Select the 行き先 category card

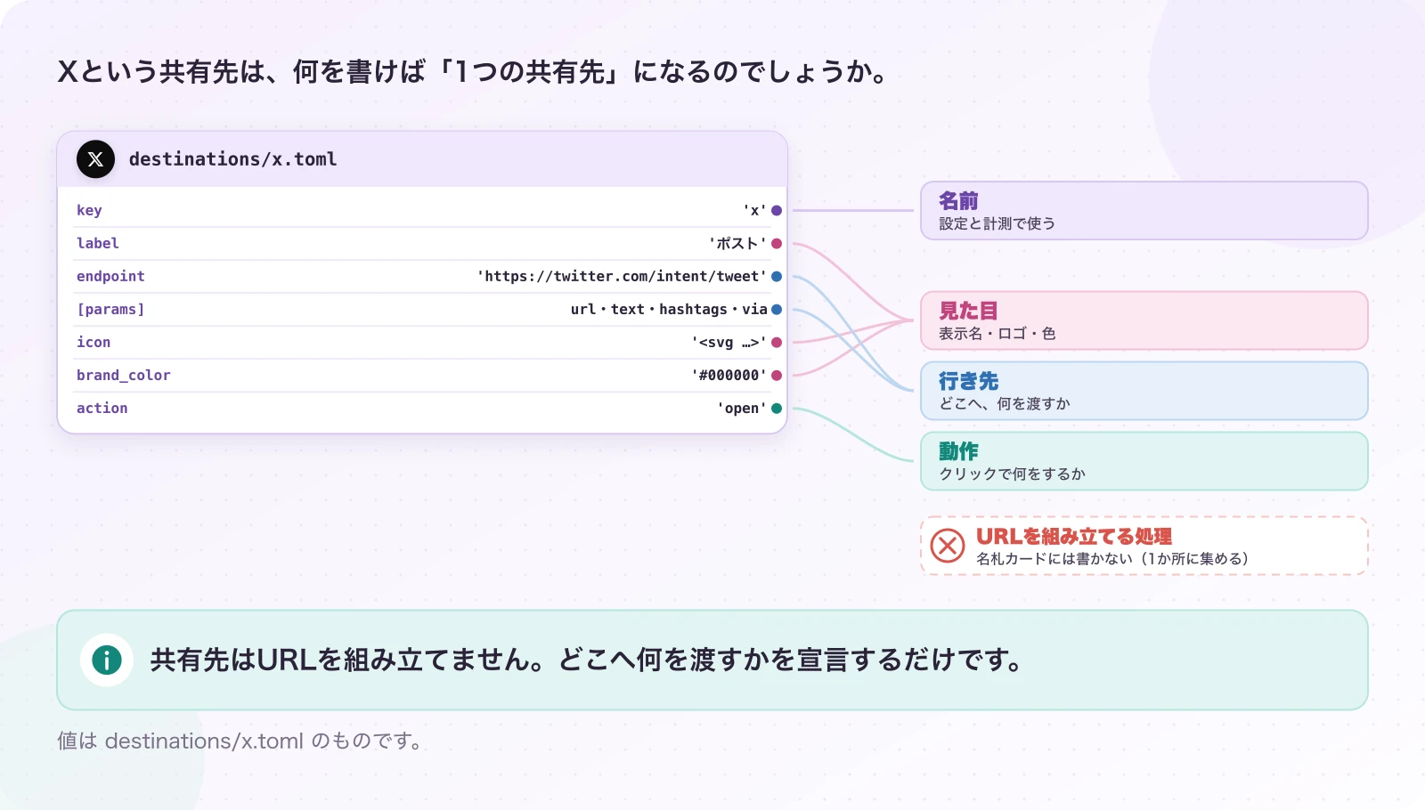(1144, 391)
